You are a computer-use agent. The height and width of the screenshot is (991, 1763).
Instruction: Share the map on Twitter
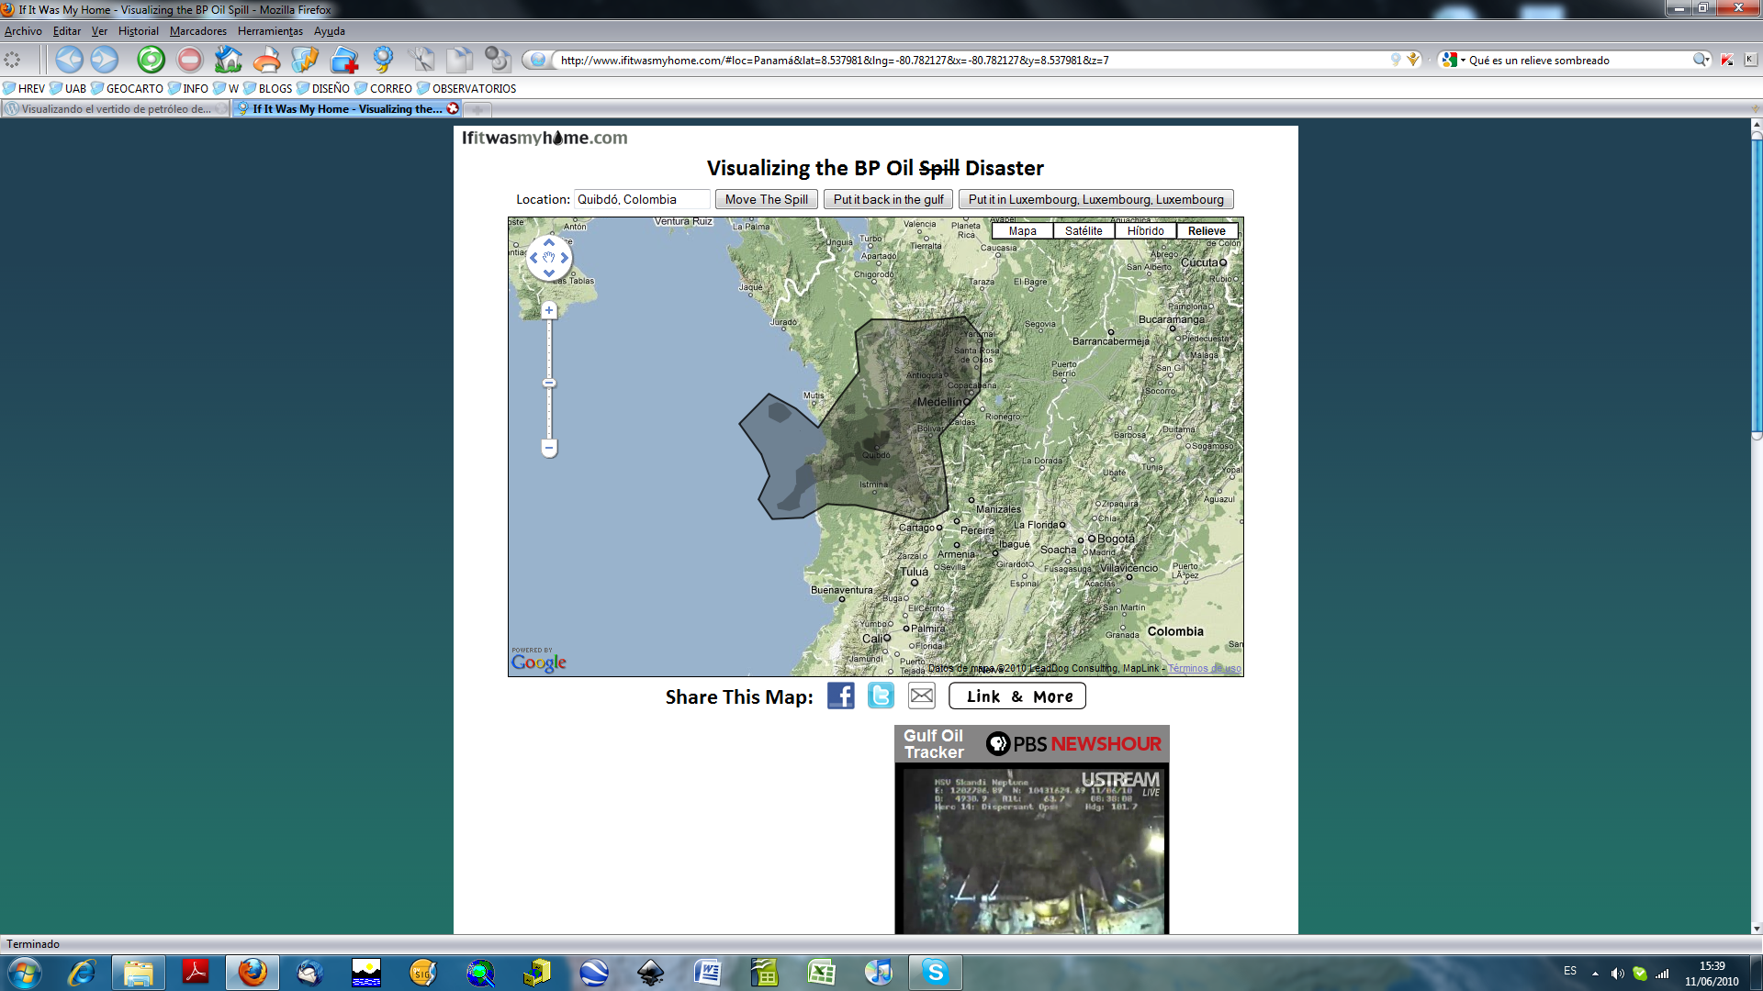pyautogui.click(x=881, y=696)
